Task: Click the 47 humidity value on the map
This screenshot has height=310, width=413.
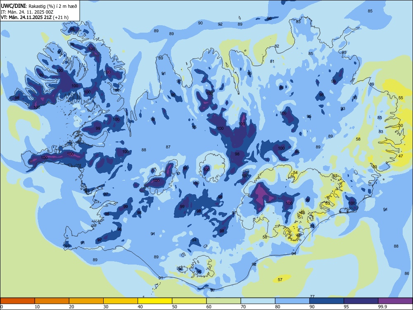Action: click(401, 156)
